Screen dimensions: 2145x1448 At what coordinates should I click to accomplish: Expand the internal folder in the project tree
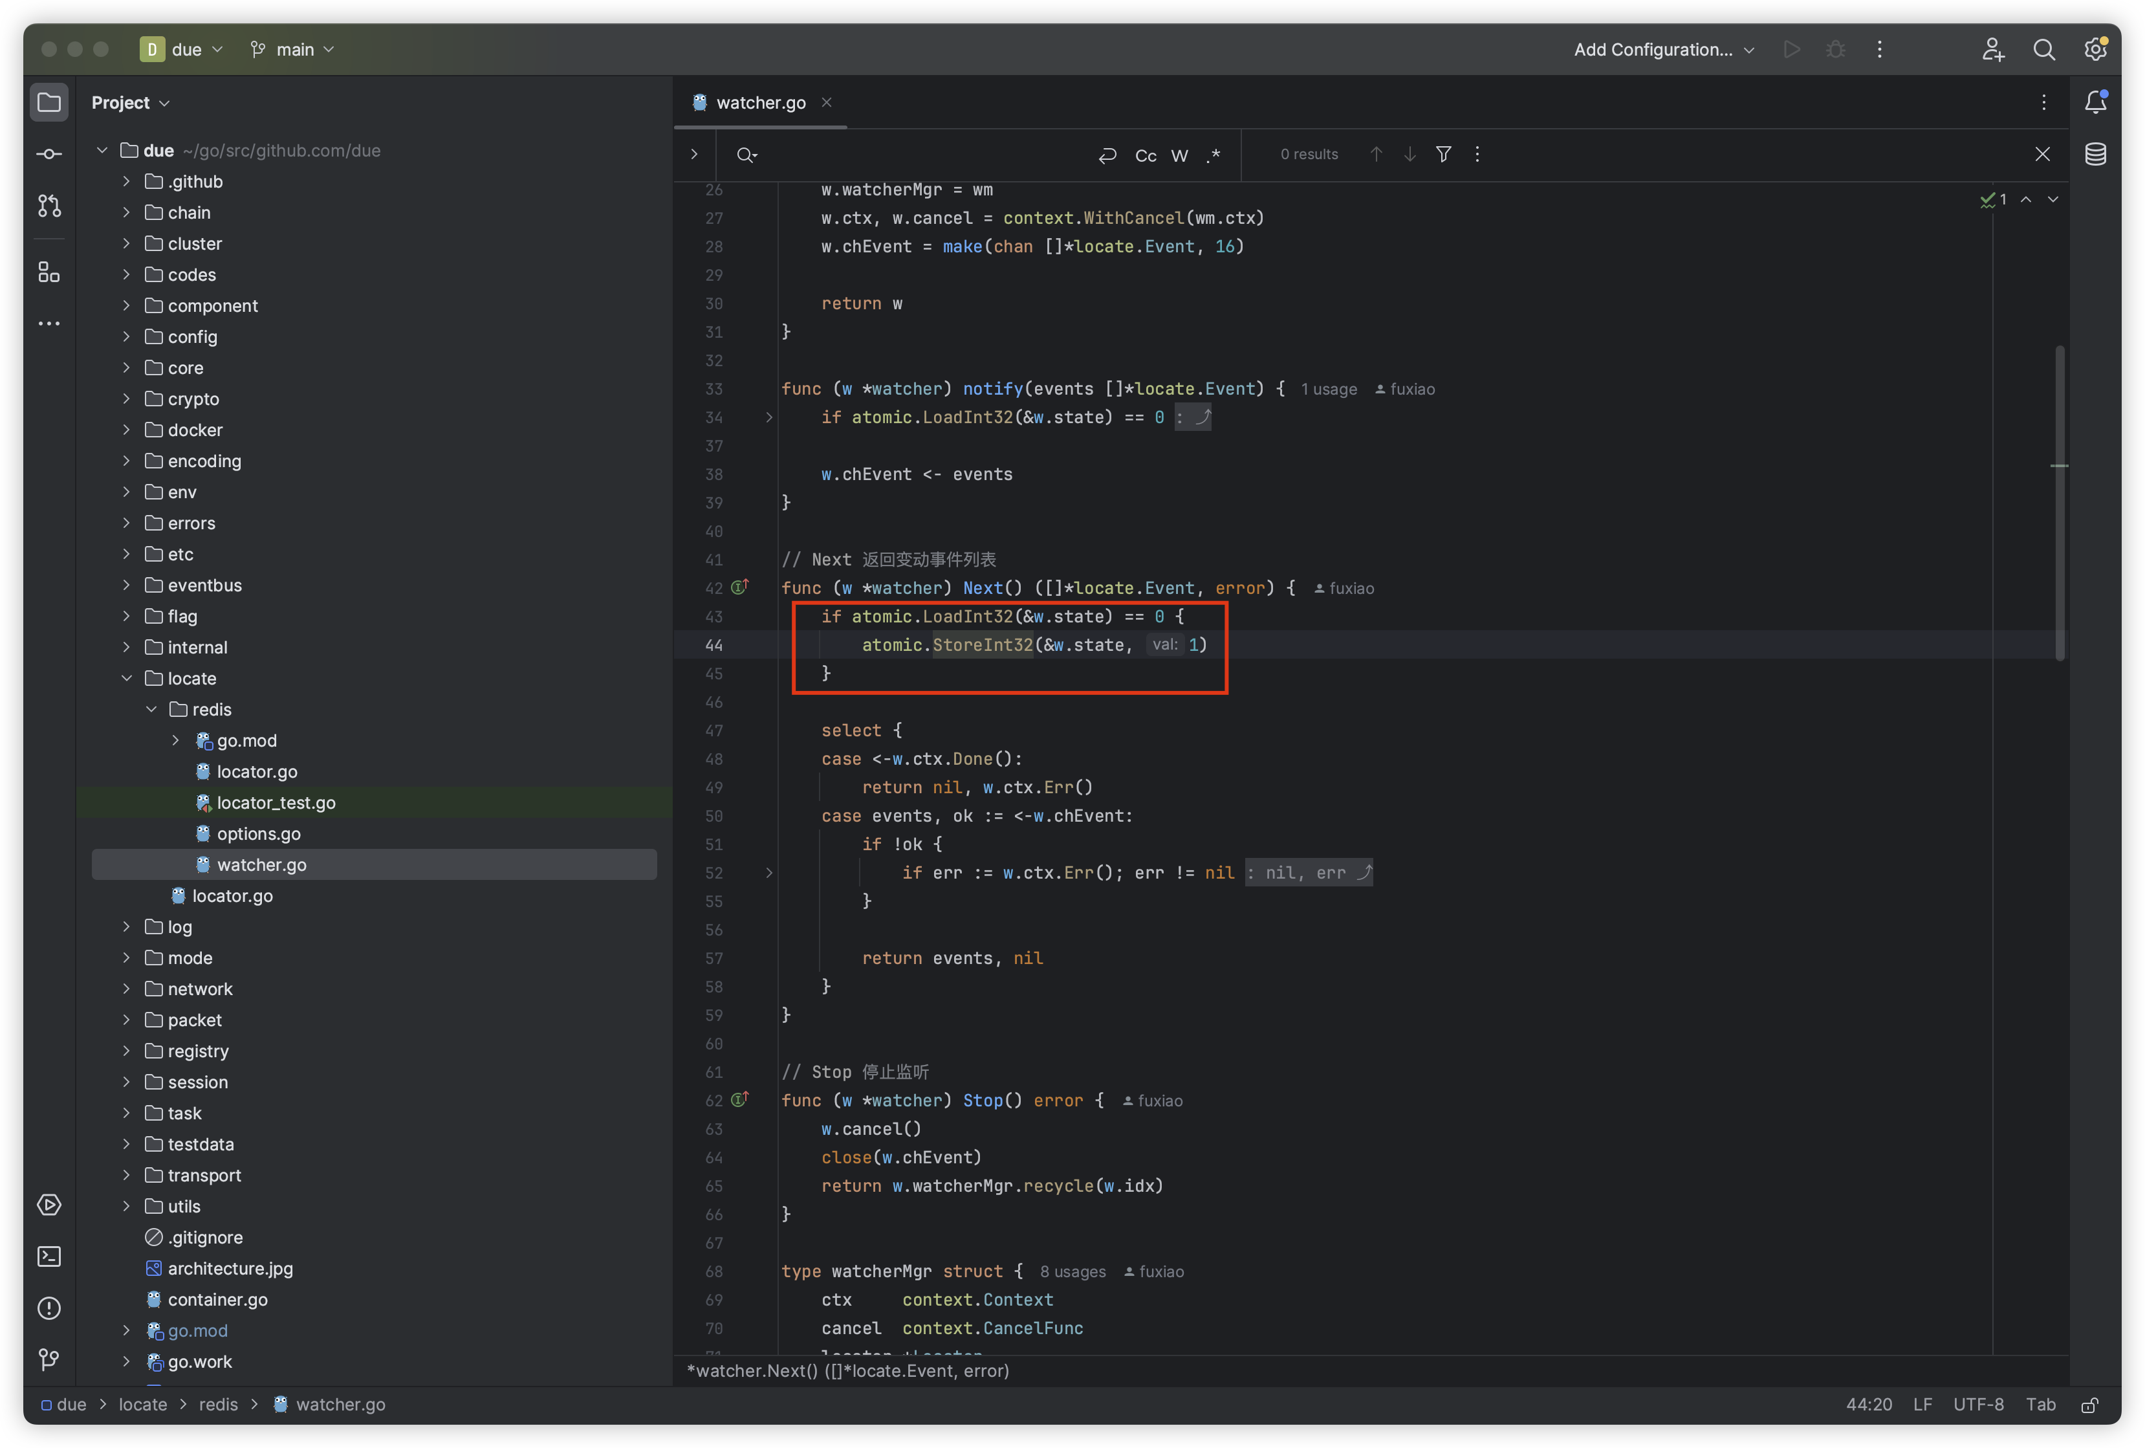[x=126, y=646]
